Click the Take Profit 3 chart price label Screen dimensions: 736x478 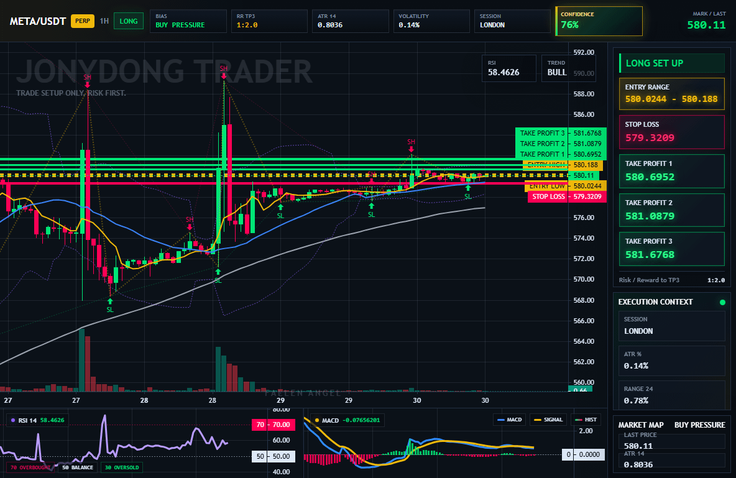coord(561,133)
